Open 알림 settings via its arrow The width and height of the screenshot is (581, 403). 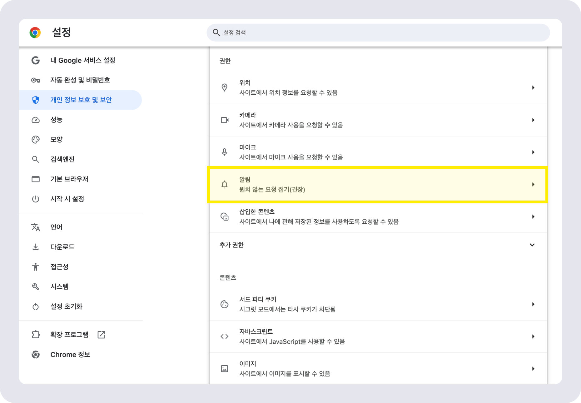point(533,185)
